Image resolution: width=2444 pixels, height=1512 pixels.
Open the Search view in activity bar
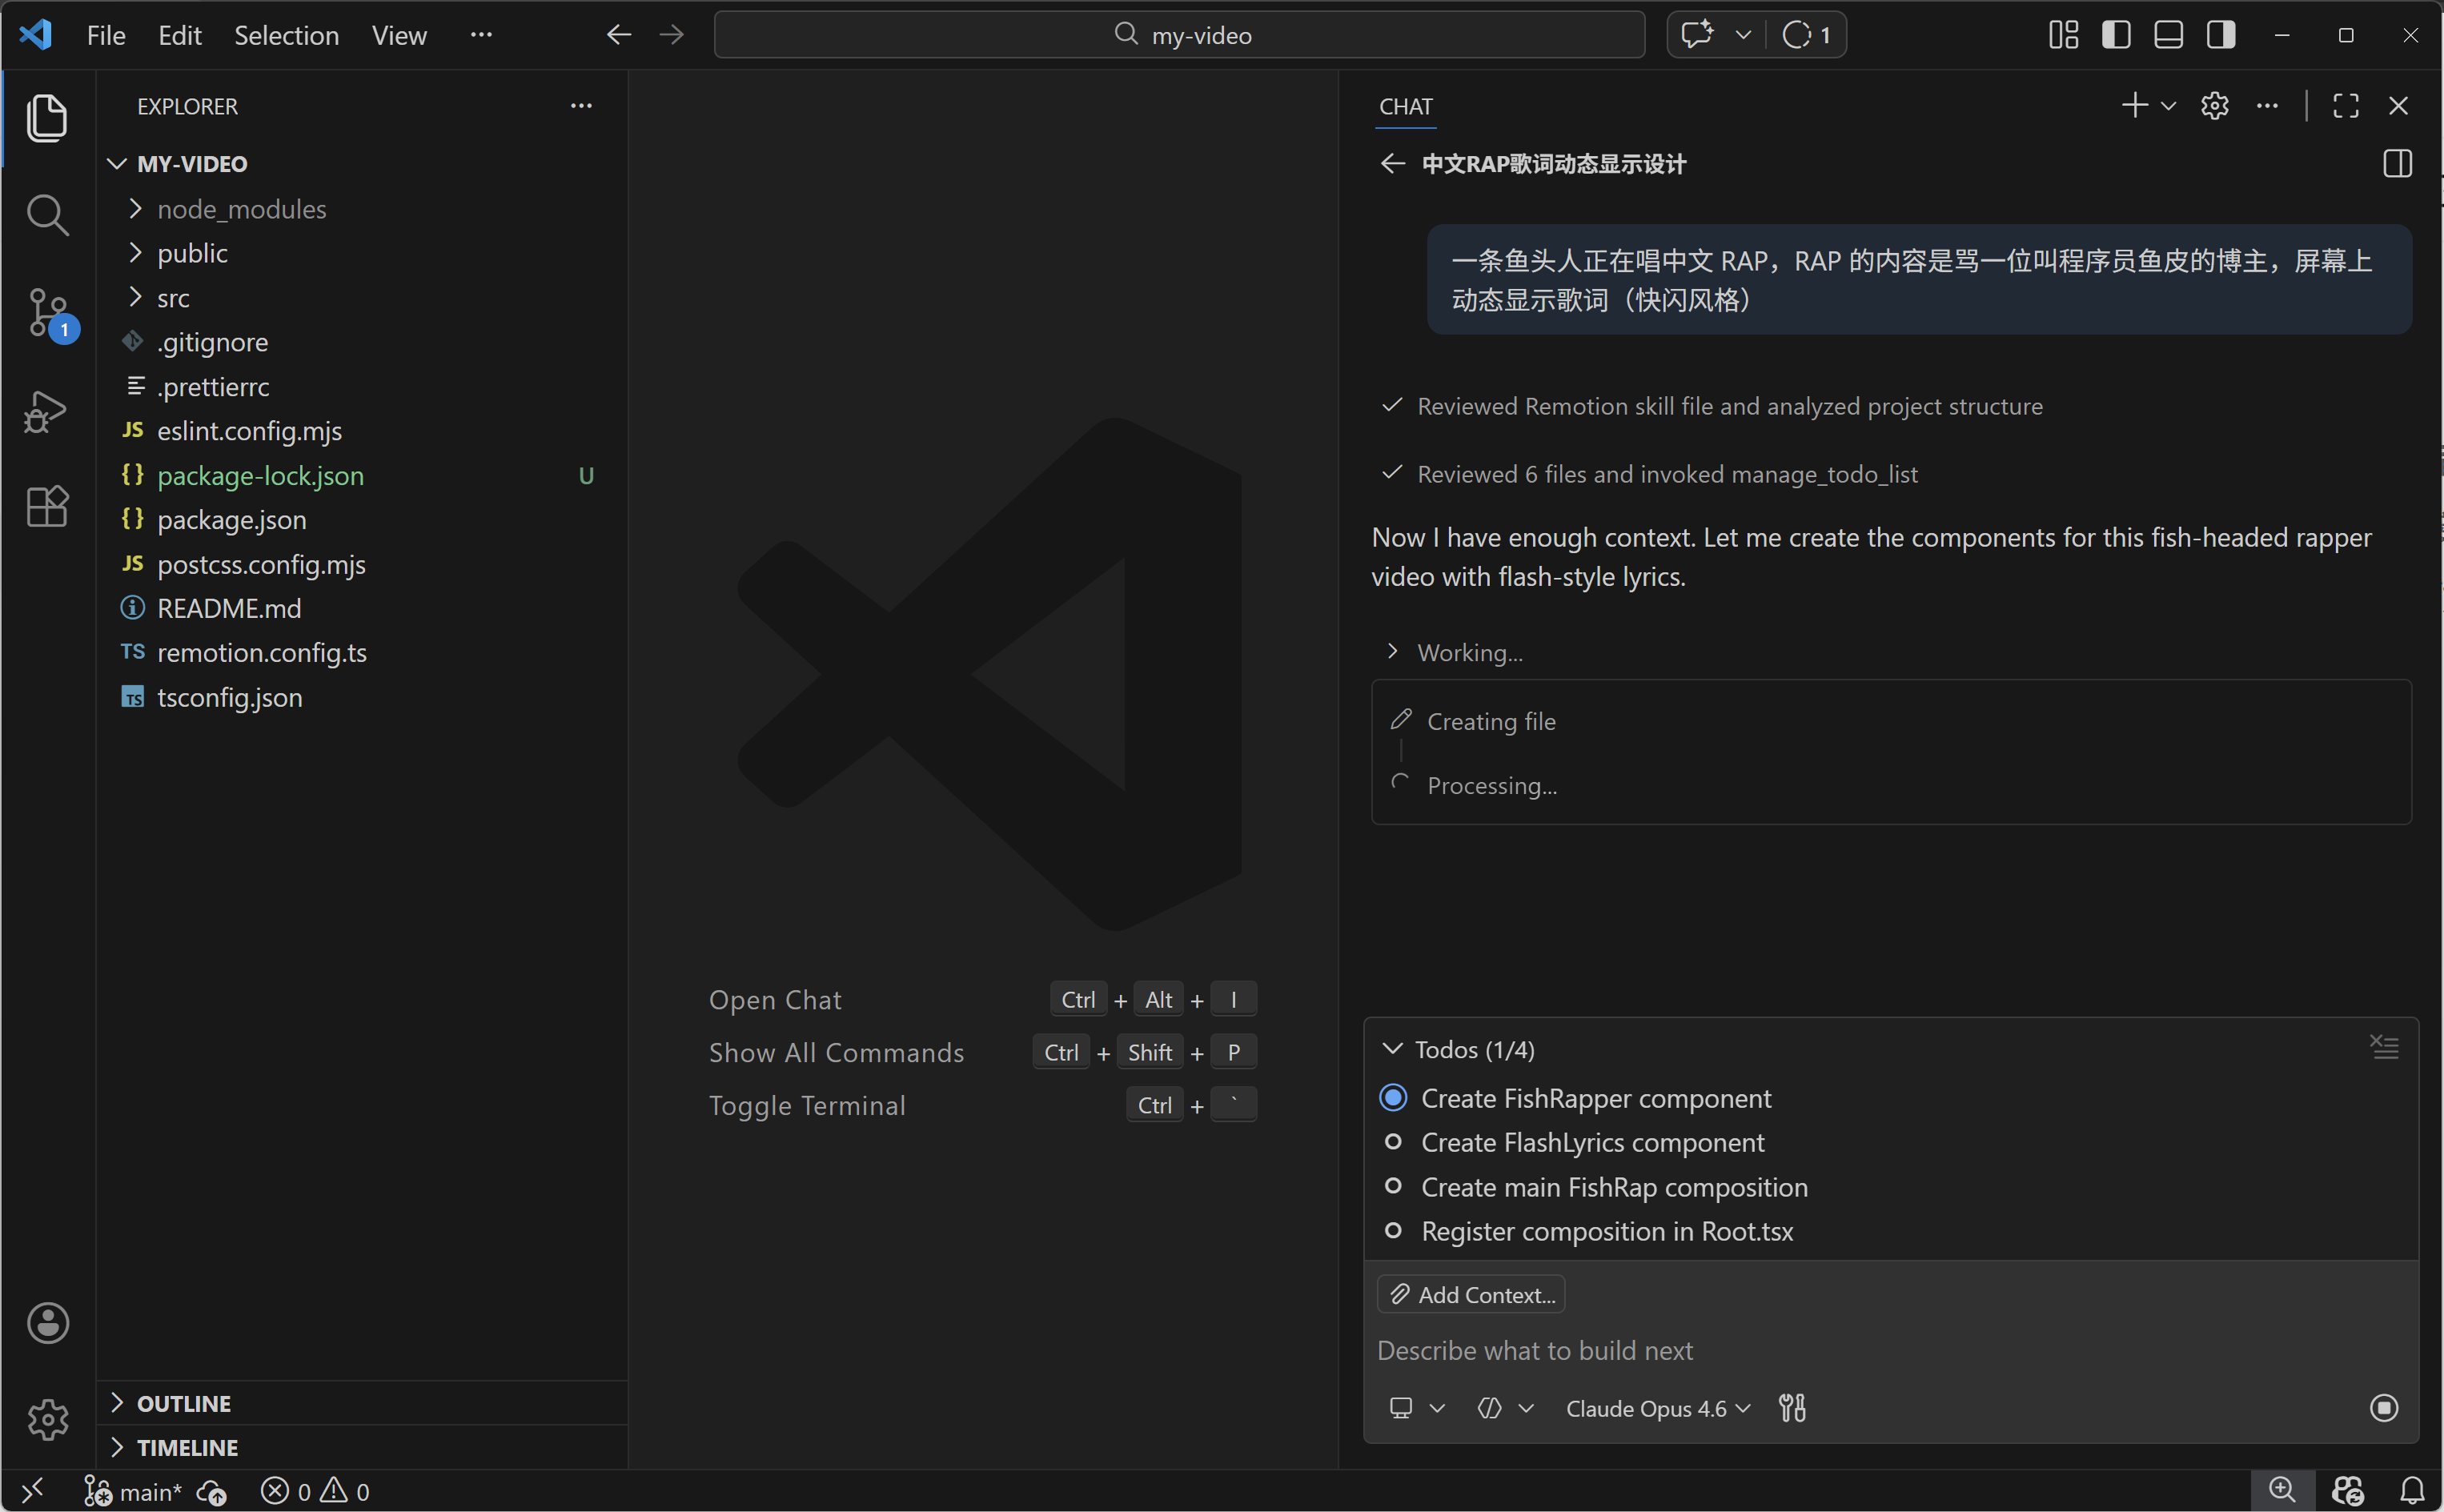click(x=47, y=215)
